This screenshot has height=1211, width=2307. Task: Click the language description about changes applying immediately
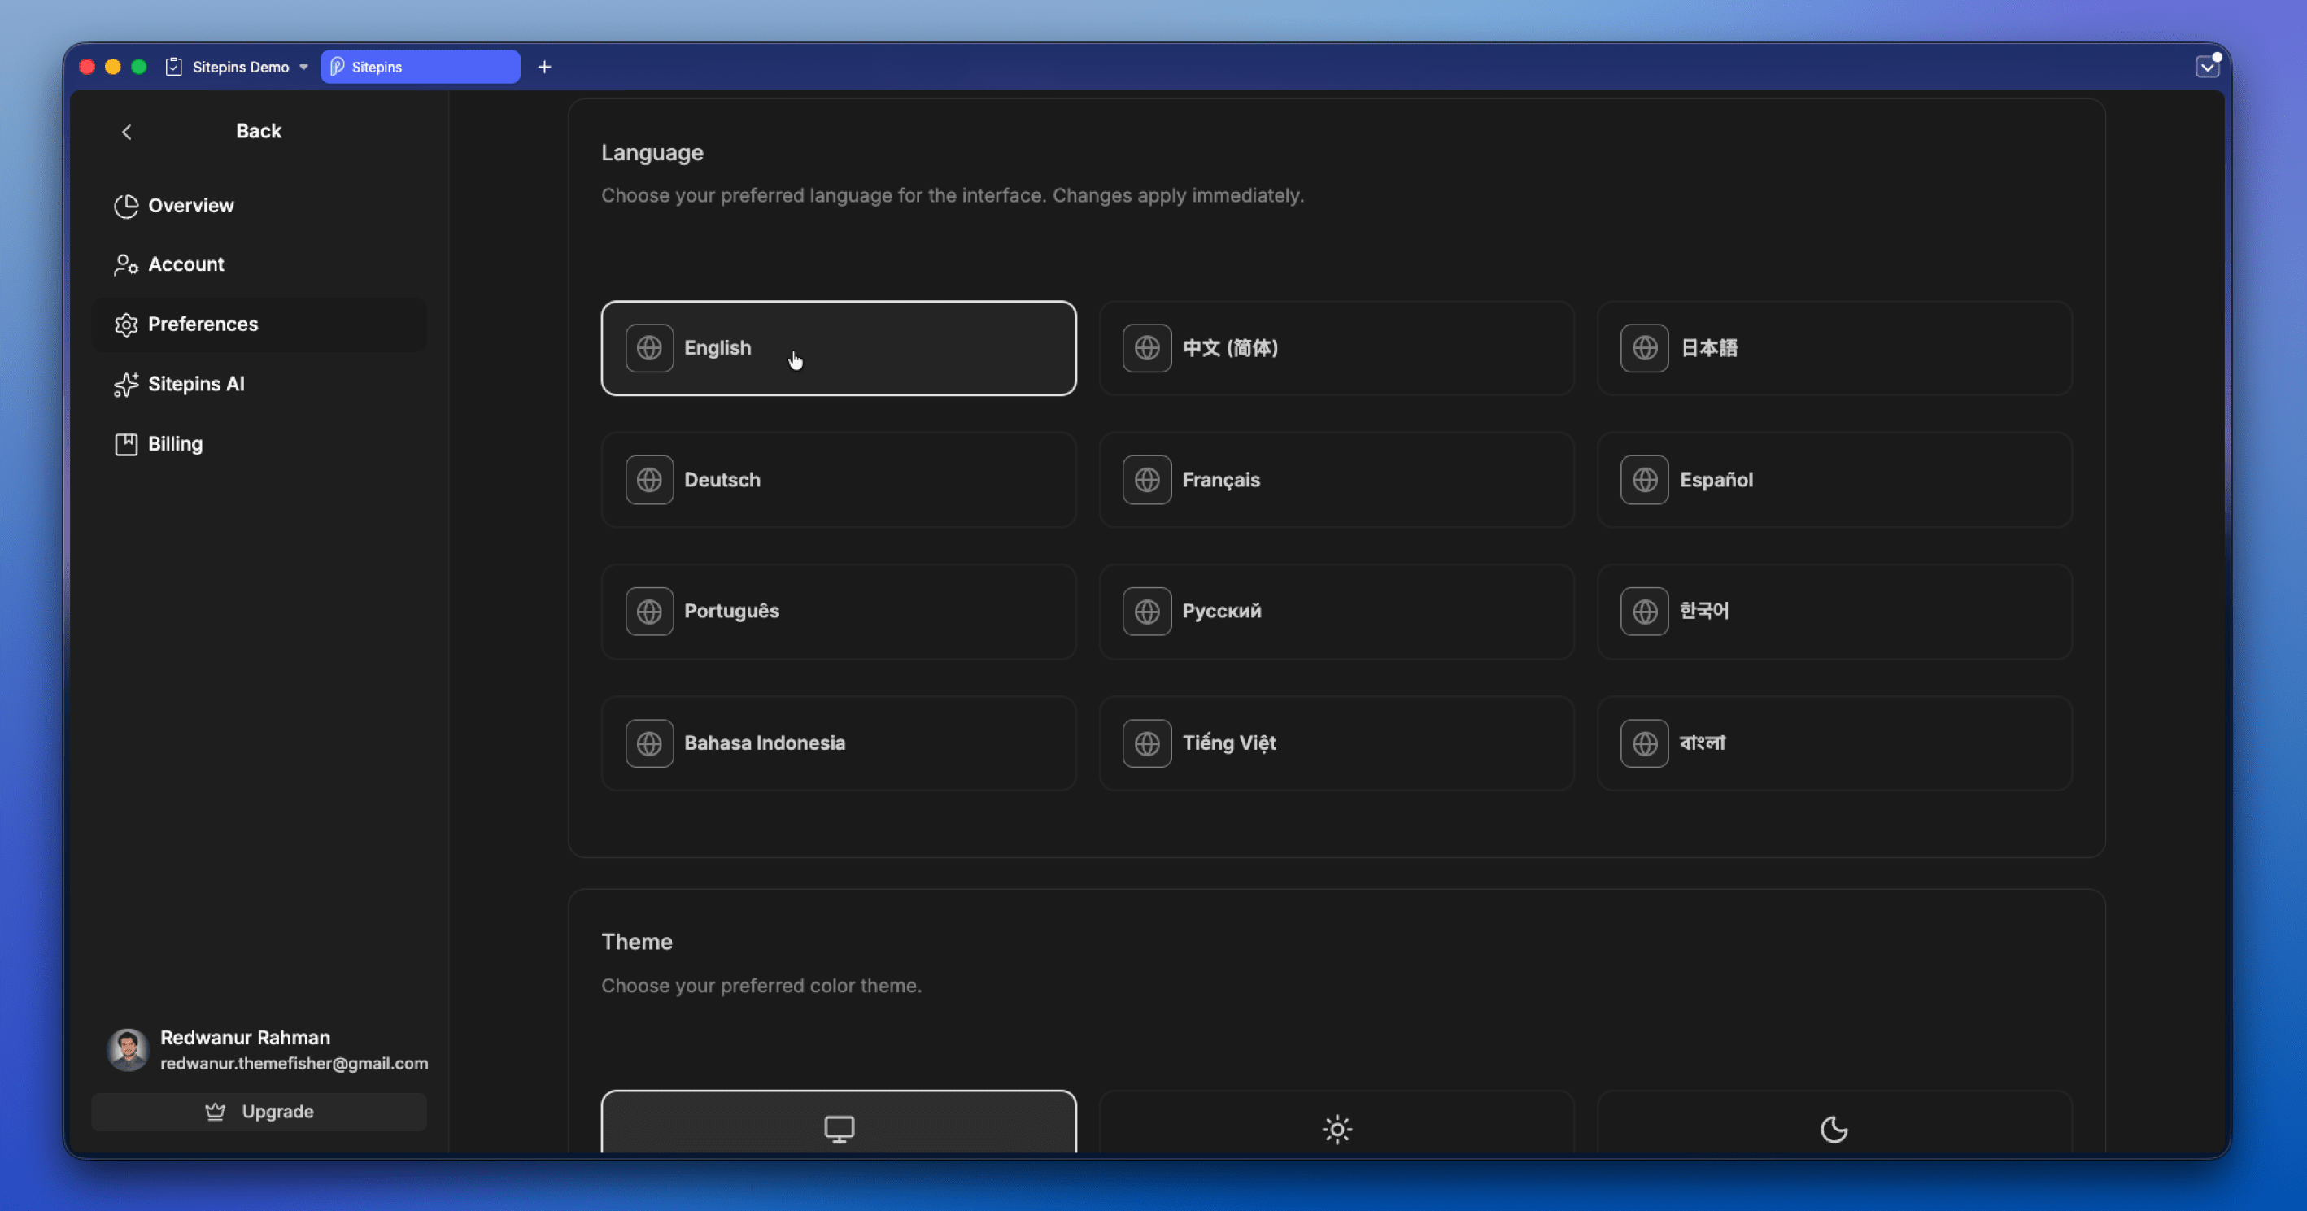[x=952, y=196]
